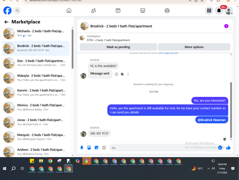Send a thumbs-up like
The image size is (239, 180).
point(228,147)
